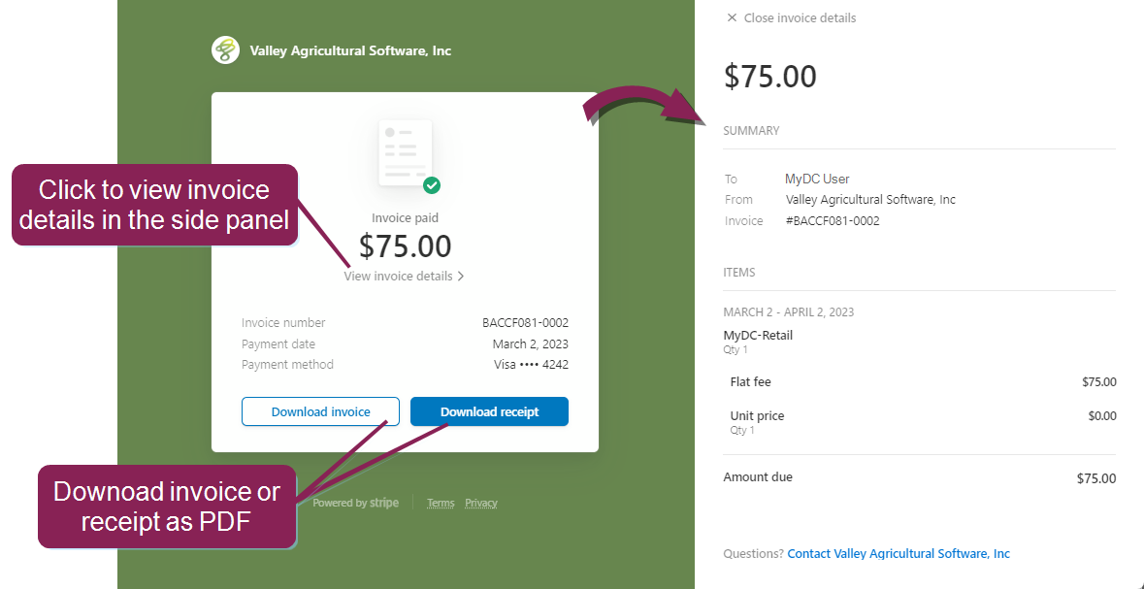Open the Privacy link
1144x589 pixels.
pyautogui.click(x=481, y=503)
